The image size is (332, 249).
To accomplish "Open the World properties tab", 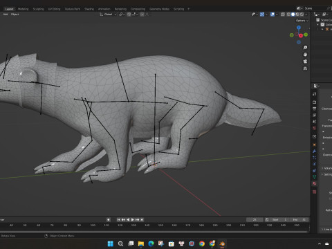I will 315,128.
